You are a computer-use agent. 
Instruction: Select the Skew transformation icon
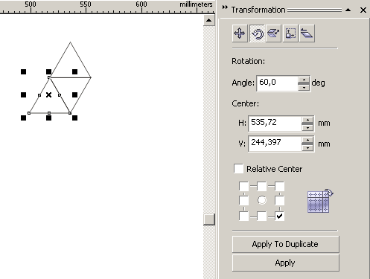pos(307,33)
